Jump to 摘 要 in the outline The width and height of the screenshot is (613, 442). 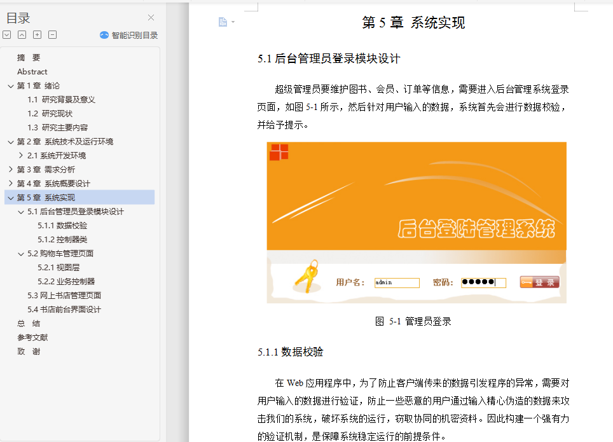pyautogui.click(x=29, y=58)
